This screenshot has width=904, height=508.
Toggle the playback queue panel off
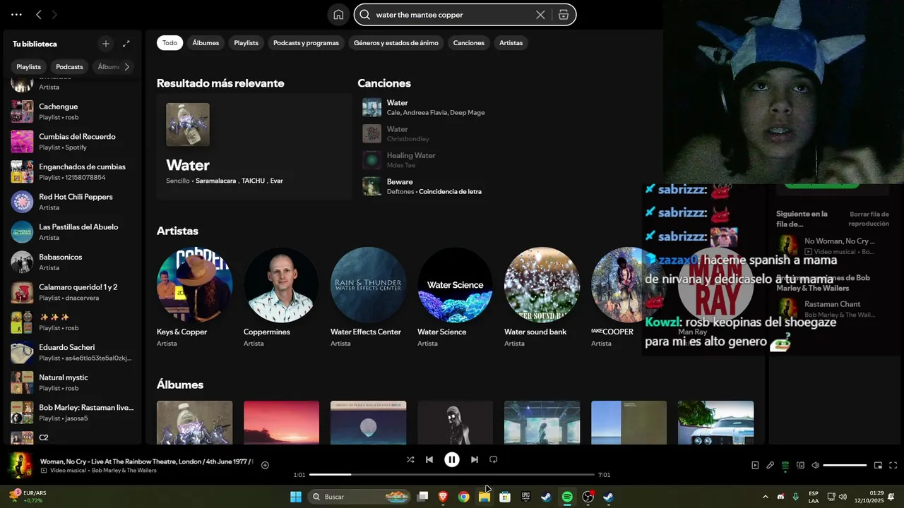(x=785, y=465)
